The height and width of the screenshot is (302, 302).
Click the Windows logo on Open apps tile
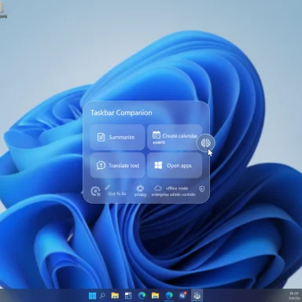pos(158,165)
